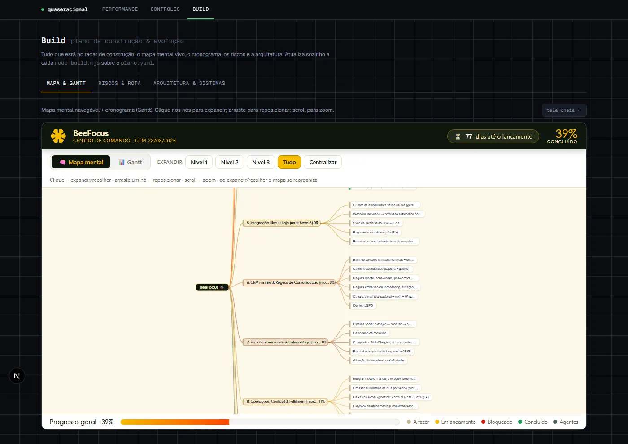Select node Opt-in / LGPD
628x444 pixels.
(x=363, y=306)
